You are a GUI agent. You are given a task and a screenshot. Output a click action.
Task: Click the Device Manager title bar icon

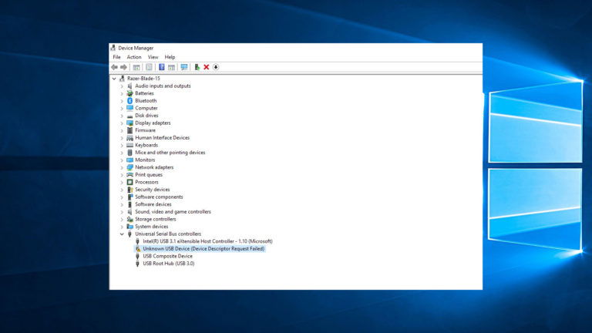[113, 48]
